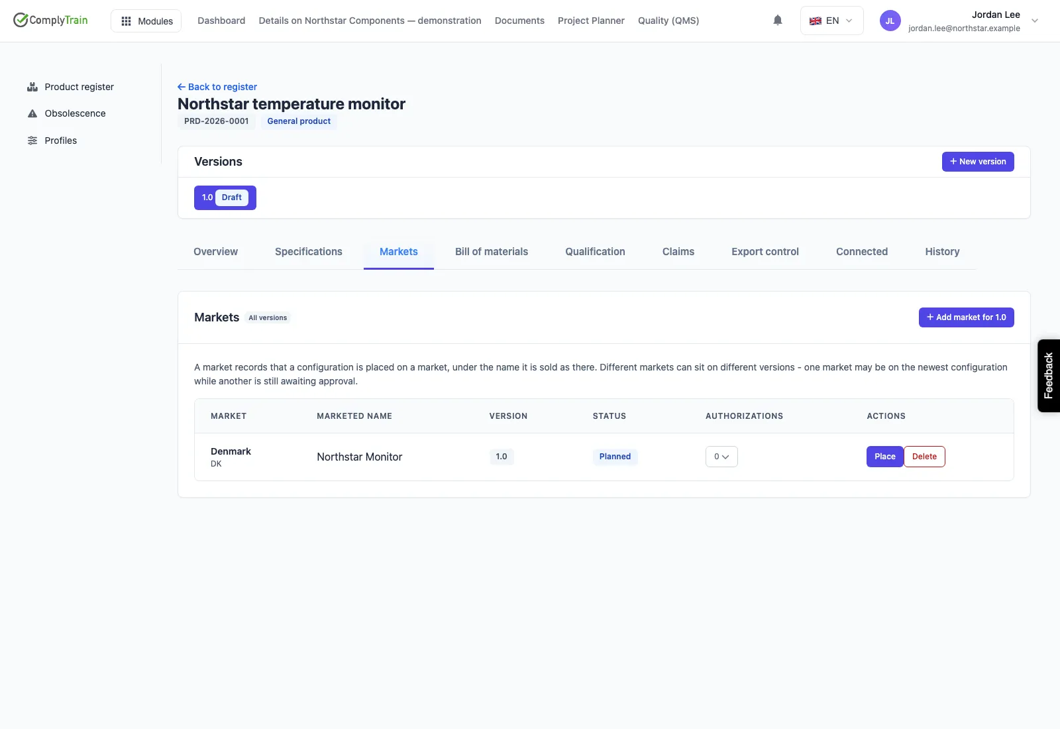
Task: Click the STATUS column header
Action: (x=609, y=416)
